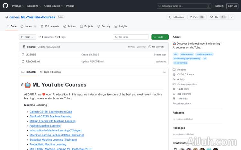Open Making Friends with Machine Learning
This screenshot has height=150, width=241.
pos(52,121)
